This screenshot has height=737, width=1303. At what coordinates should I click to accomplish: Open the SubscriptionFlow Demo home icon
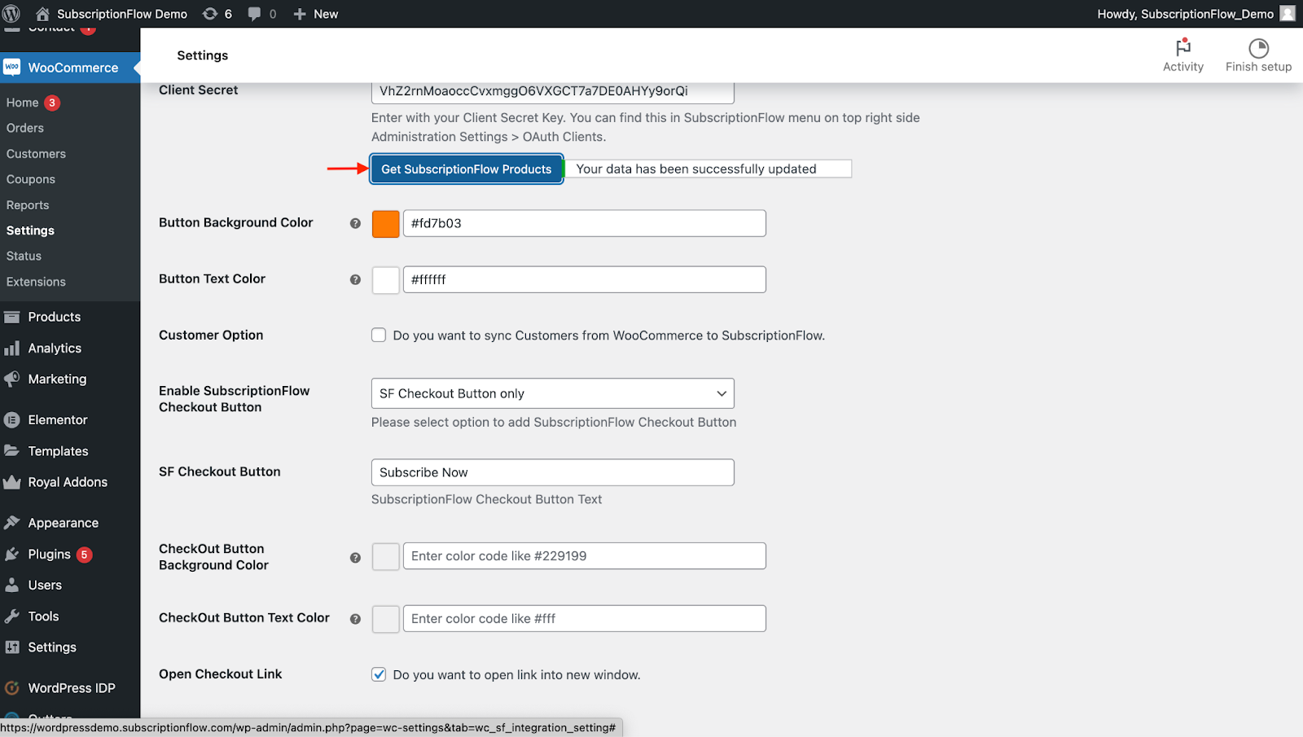coord(42,14)
